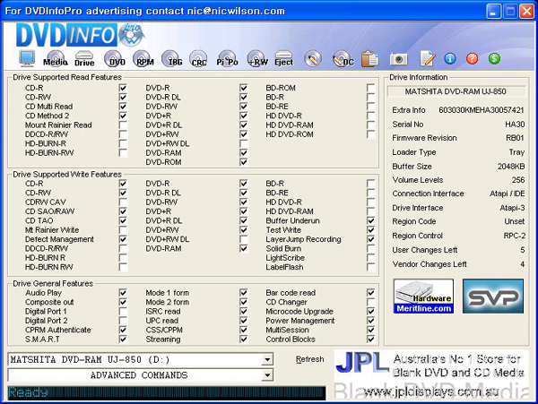Click the Region Code value Unset
Screen dimensions: 538x404
pos(514,221)
